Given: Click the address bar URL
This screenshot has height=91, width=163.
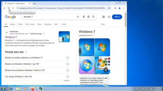Looking at the screenshot, I should 63,8.
